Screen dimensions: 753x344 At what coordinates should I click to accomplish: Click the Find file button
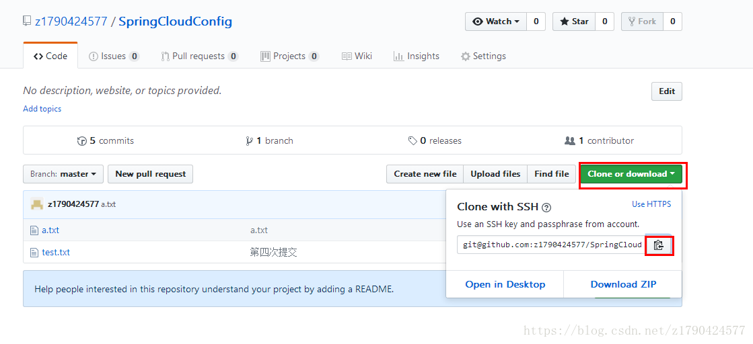551,173
